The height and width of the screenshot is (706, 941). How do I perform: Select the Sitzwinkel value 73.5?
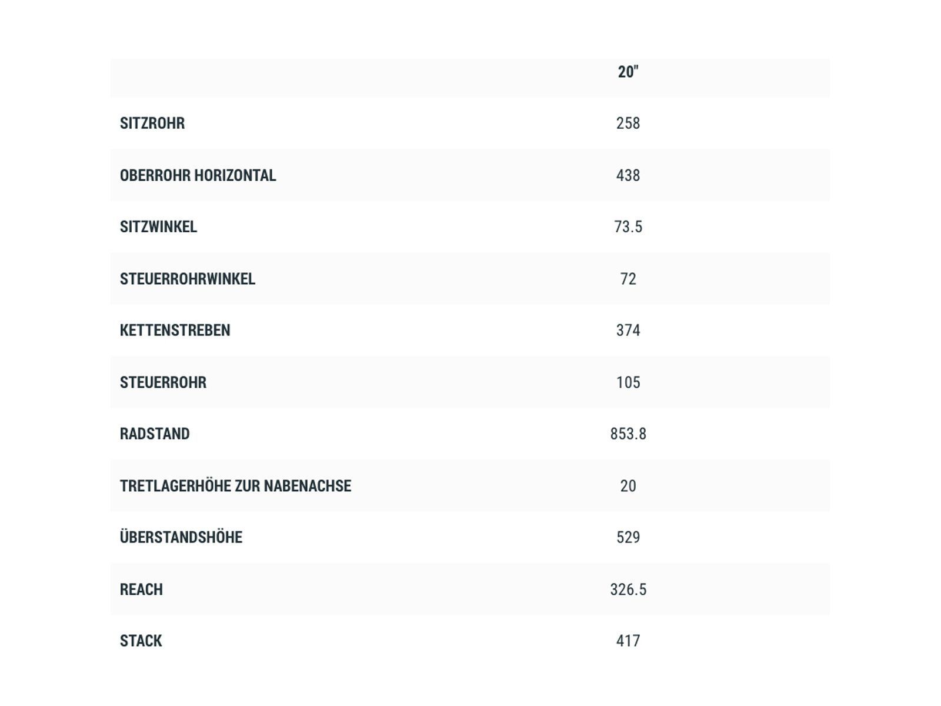628,227
